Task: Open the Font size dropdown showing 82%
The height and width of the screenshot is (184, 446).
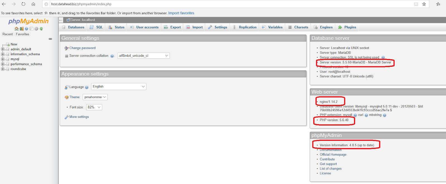Action: tap(94, 107)
